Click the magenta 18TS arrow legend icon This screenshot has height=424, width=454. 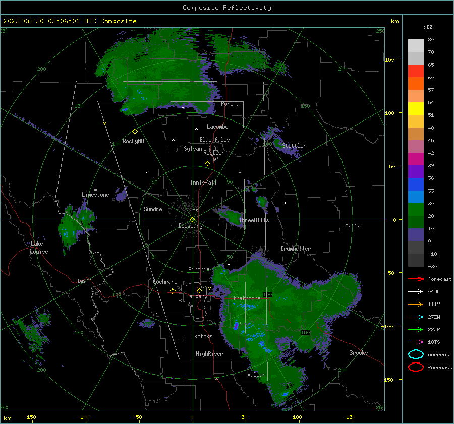coord(416,342)
